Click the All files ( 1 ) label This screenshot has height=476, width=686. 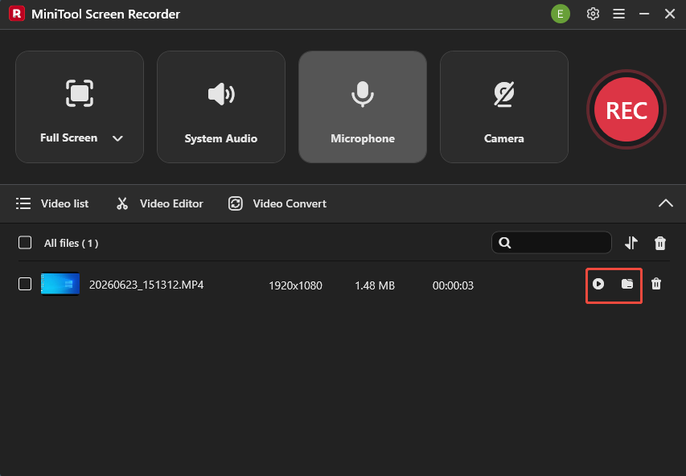pyautogui.click(x=72, y=244)
